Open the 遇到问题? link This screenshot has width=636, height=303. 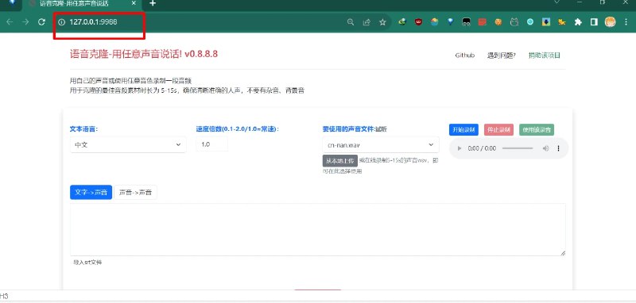pyautogui.click(x=502, y=56)
